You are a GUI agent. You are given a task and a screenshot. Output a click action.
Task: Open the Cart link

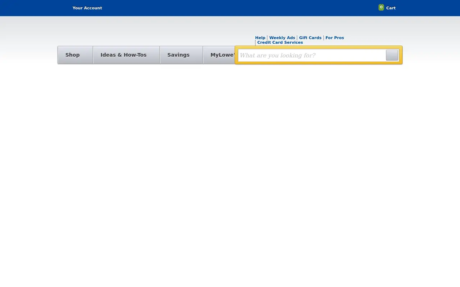(391, 8)
